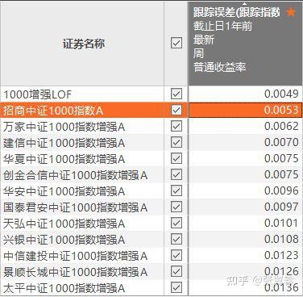
Task: Click the 证券名称 column header
Action: 84,44
